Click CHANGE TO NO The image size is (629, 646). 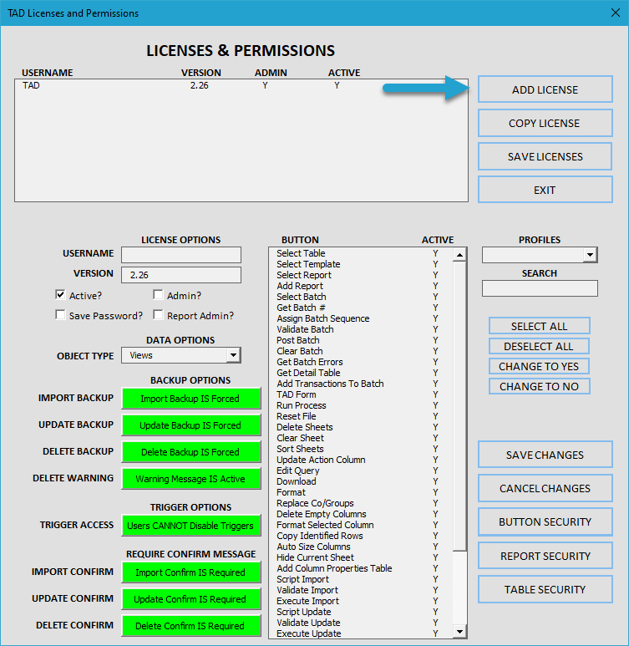[x=539, y=386]
